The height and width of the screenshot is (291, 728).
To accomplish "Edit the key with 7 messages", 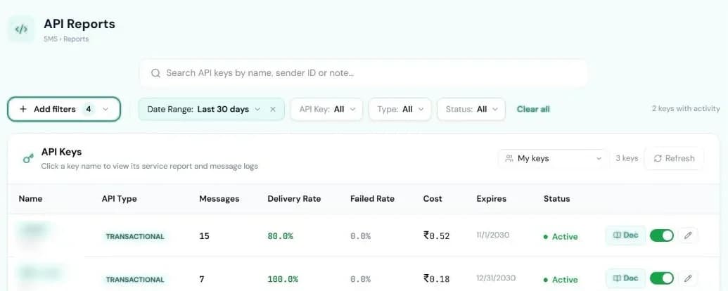I will [x=688, y=278].
